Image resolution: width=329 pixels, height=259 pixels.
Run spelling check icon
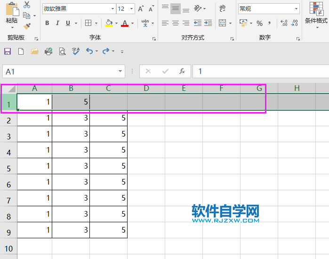(x=76, y=51)
